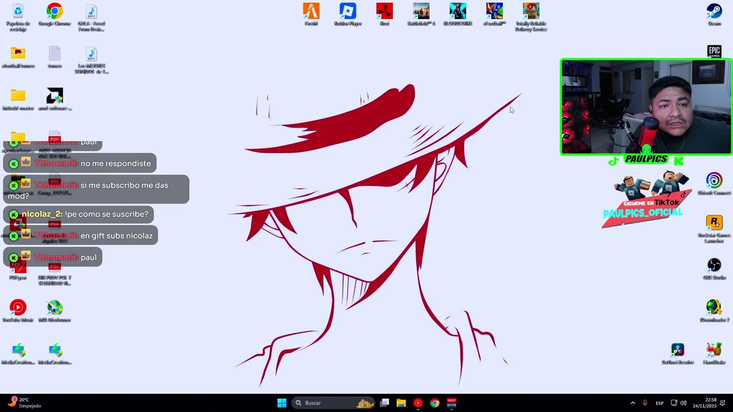Viewport: 733px width, 412px height.
Task: Select the JDownloader 2 shortcut
Action: tap(714, 311)
